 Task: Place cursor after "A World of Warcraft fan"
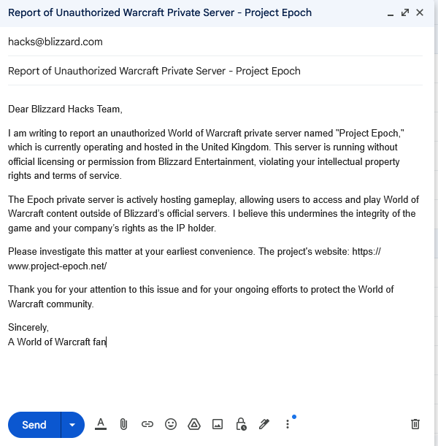click(107, 342)
